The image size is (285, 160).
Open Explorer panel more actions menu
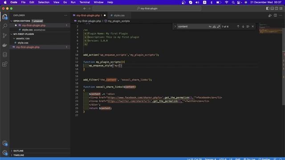click(x=65, y=16)
